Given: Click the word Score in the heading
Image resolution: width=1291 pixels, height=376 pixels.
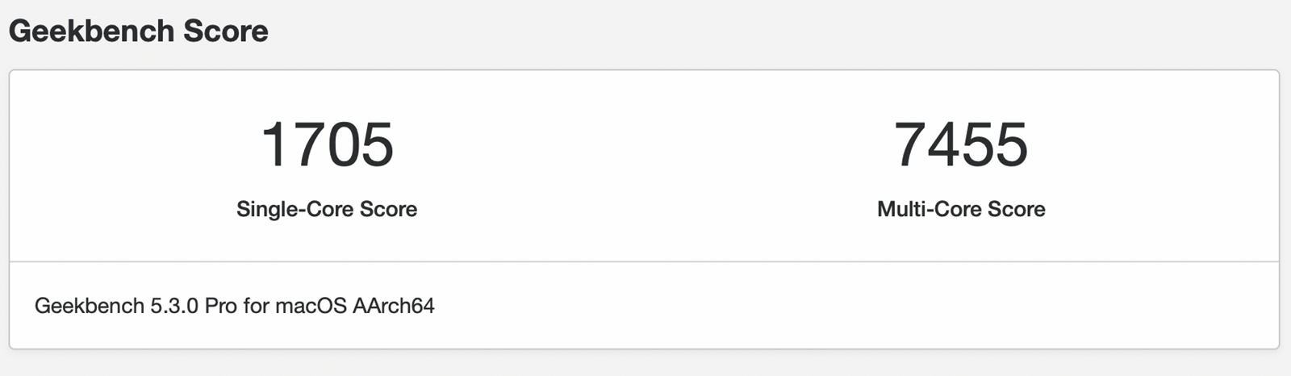Looking at the screenshot, I should tap(226, 31).
